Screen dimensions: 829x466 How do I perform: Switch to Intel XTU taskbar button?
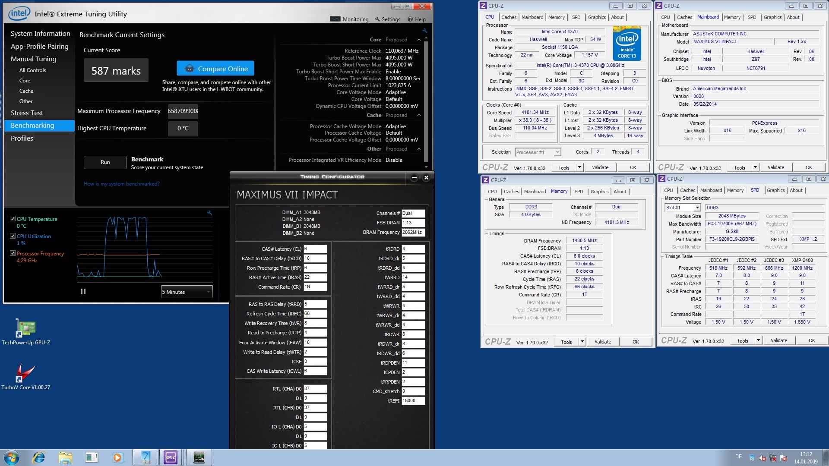pos(145,457)
